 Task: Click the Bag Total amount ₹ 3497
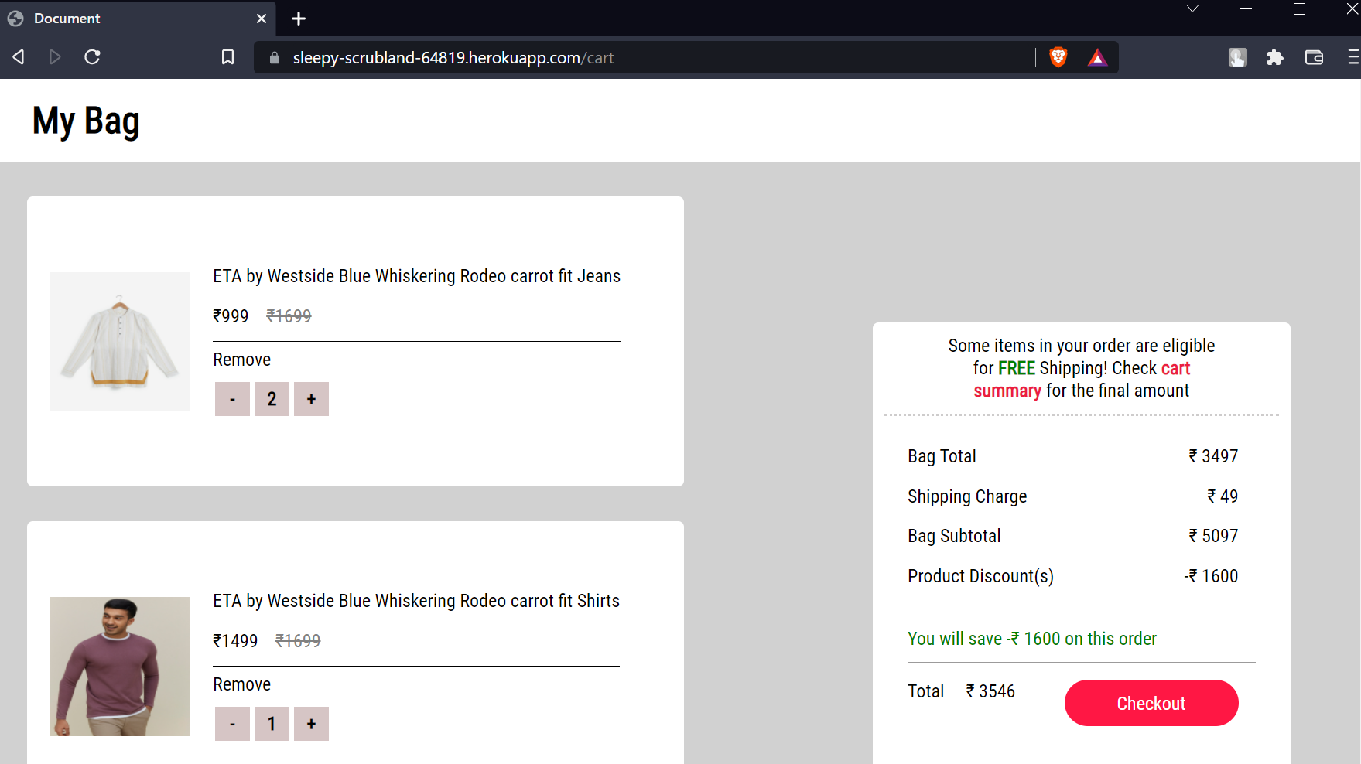[x=1213, y=456]
